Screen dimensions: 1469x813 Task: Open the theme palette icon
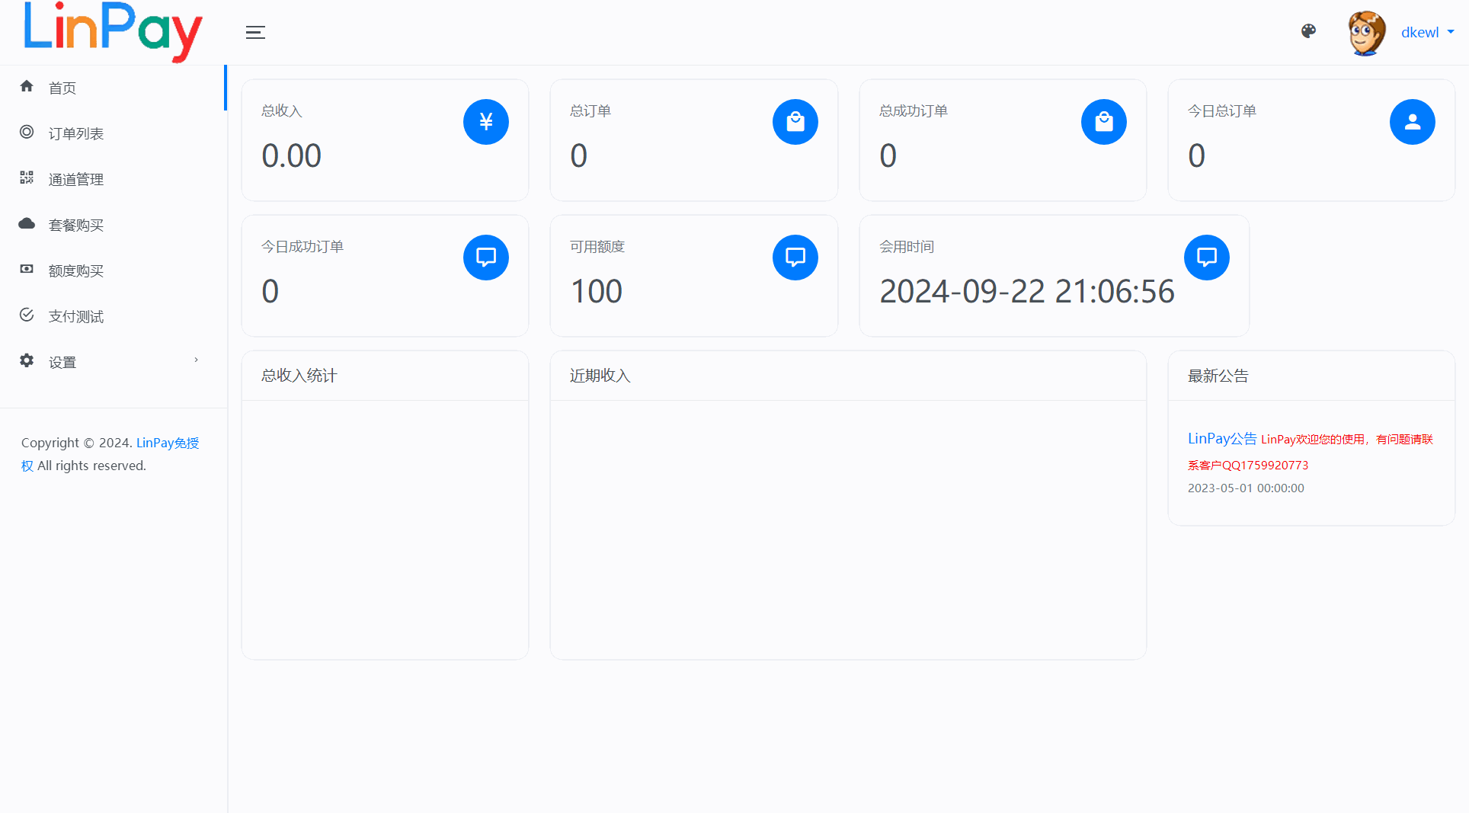click(1308, 31)
